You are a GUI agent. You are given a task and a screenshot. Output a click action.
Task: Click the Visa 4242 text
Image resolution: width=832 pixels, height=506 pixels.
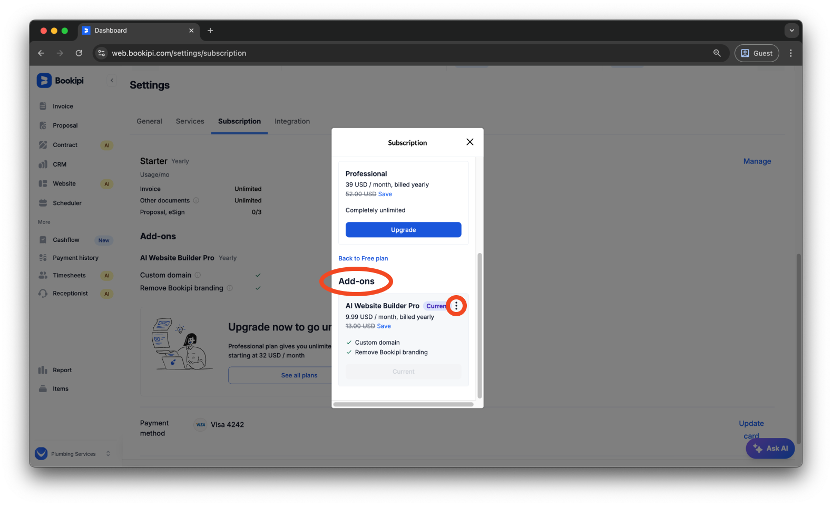[228, 425]
